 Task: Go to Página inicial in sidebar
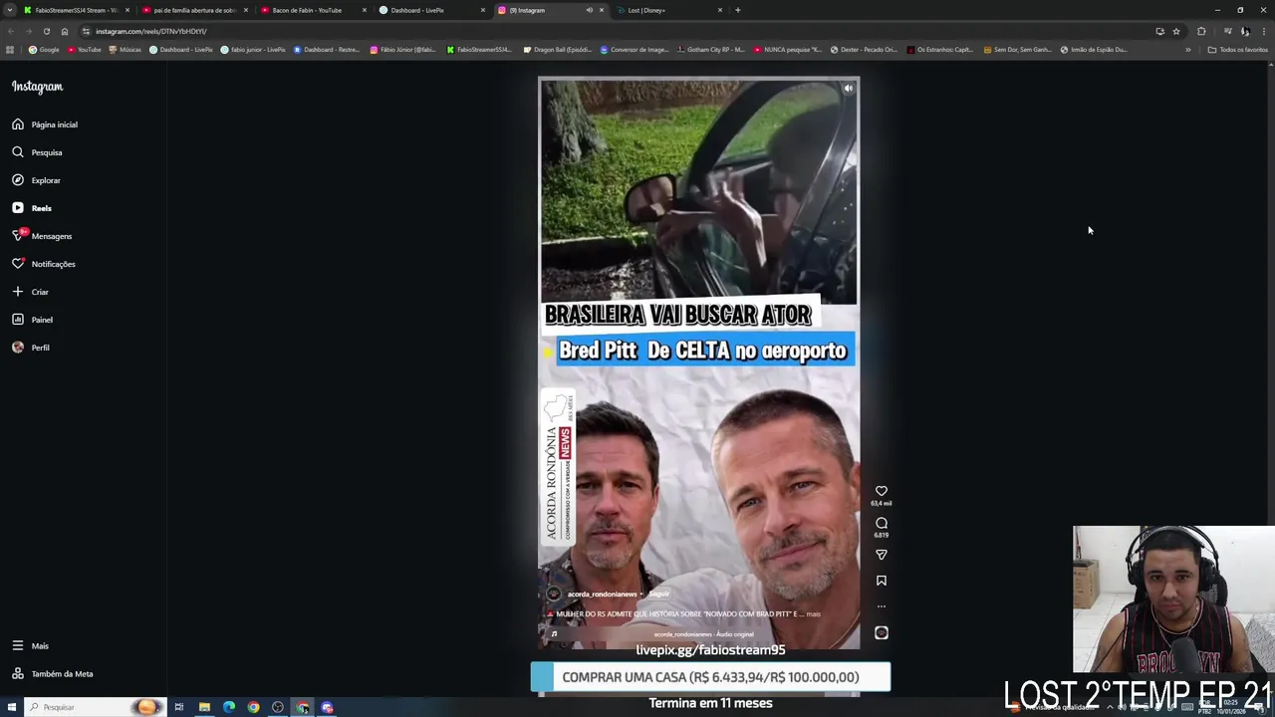coord(45,124)
